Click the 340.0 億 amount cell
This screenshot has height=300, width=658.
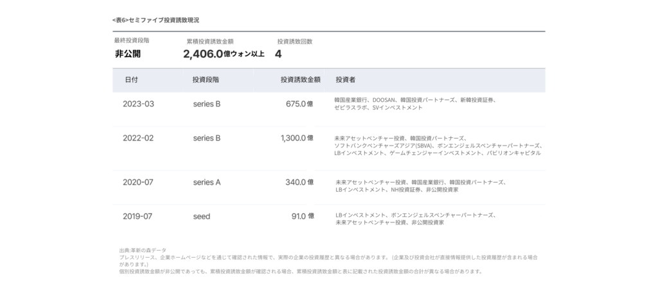299,182
